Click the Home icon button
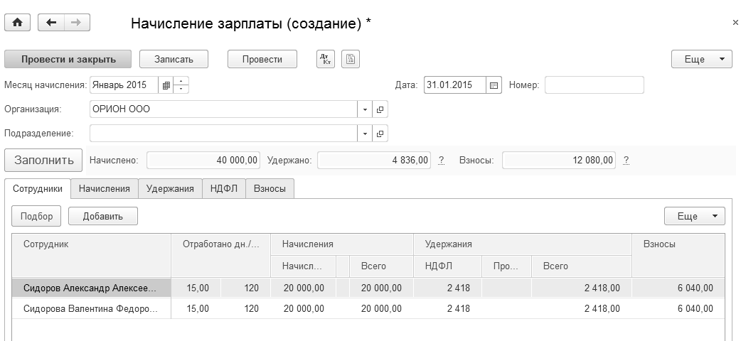The height and width of the screenshot is (341, 741). point(17,23)
